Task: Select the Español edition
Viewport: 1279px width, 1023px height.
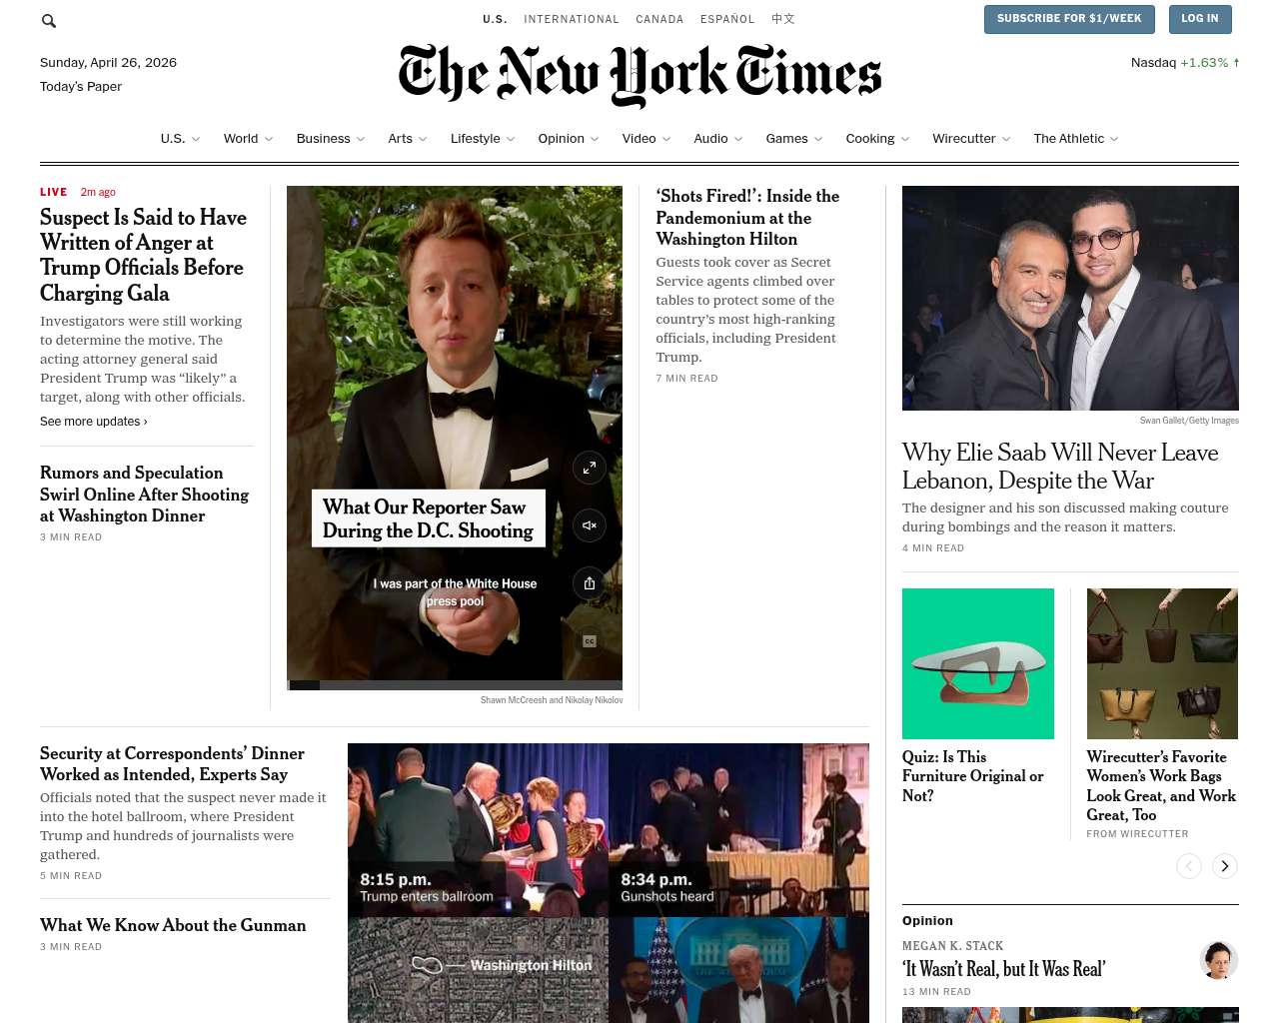Action: 727,19
